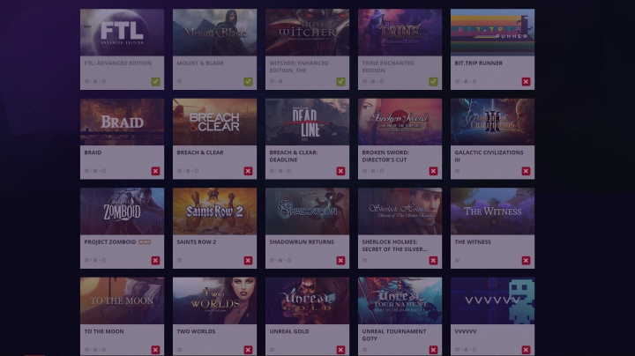Open the To The Moon cover art
The height and width of the screenshot is (356, 635).
[x=123, y=300]
